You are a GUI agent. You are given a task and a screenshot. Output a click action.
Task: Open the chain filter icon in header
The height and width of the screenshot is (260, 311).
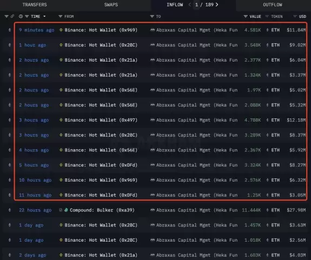tap(6, 16)
